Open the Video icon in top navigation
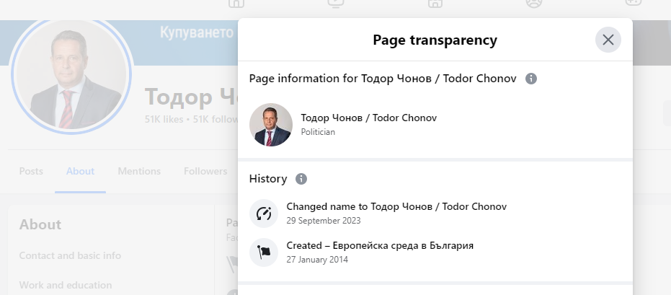 [336, 3]
